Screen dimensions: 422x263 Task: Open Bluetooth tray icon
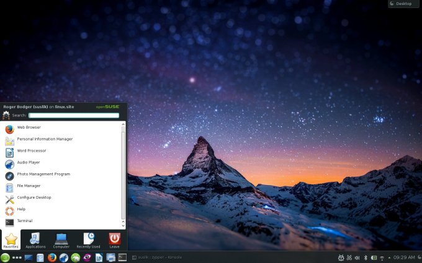(x=366, y=257)
